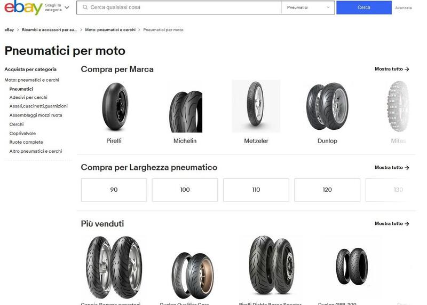The height and width of the screenshot is (305, 427).
Task: Open the 'Avanzata' advanced search link
Action: click(403, 8)
